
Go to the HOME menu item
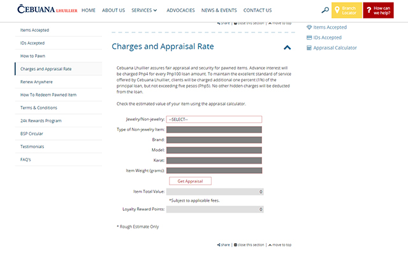click(x=89, y=10)
